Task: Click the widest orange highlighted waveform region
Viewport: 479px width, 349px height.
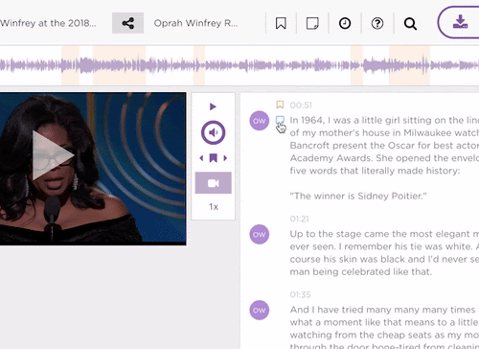Action: (119, 65)
